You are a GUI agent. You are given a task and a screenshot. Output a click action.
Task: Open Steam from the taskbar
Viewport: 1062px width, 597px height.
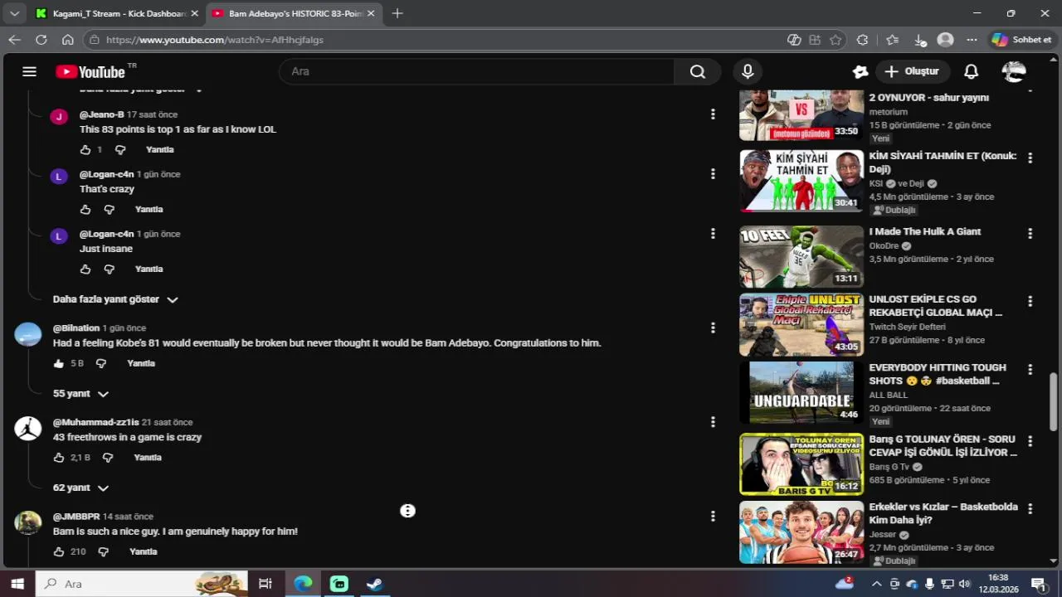tap(374, 584)
